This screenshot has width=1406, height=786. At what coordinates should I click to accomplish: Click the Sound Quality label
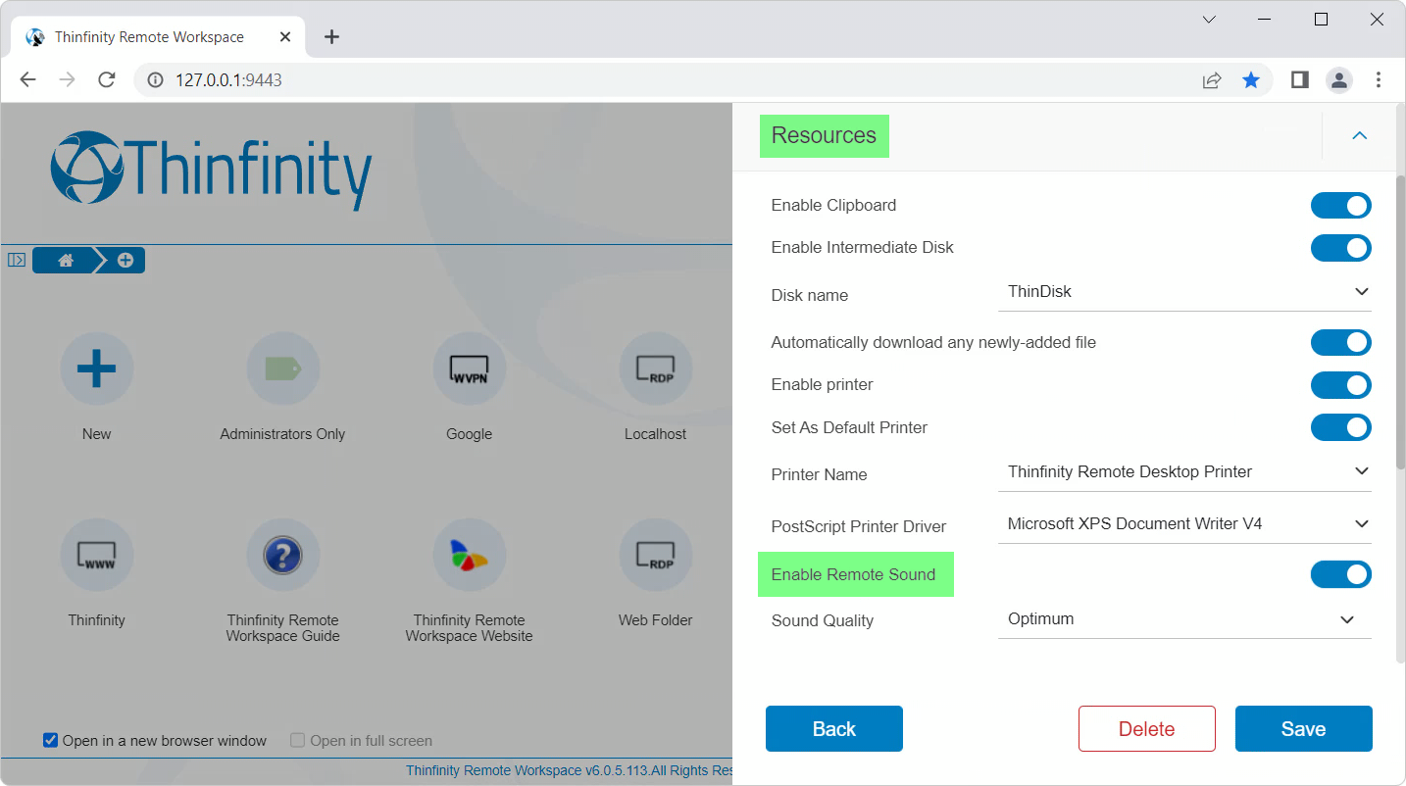(823, 620)
